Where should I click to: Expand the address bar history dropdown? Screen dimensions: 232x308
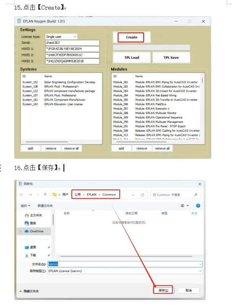(x=133, y=195)
